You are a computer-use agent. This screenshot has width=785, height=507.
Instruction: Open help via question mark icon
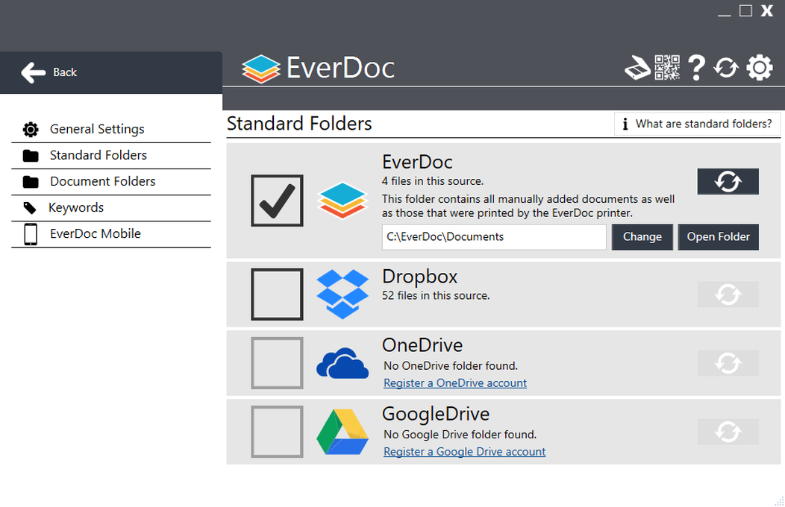click(696, 68)
